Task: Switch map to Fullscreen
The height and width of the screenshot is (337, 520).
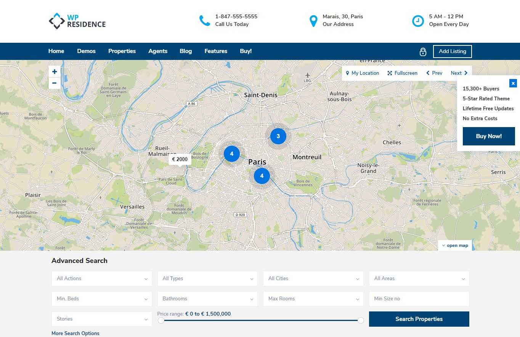Action: (402, 73)
